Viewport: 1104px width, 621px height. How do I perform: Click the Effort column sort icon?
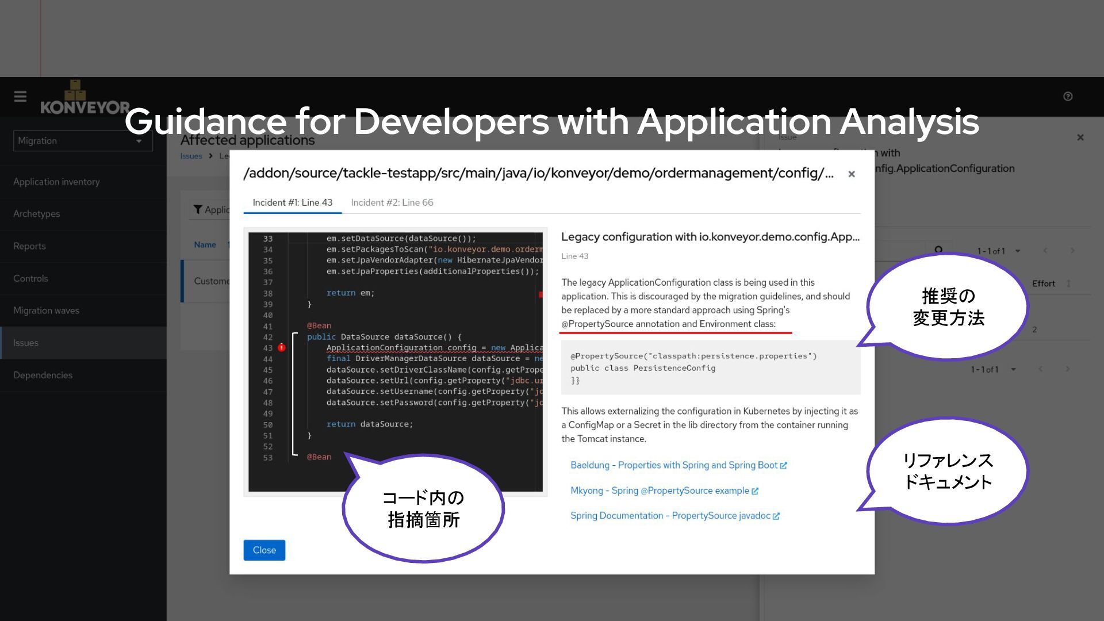(1069, 283)
